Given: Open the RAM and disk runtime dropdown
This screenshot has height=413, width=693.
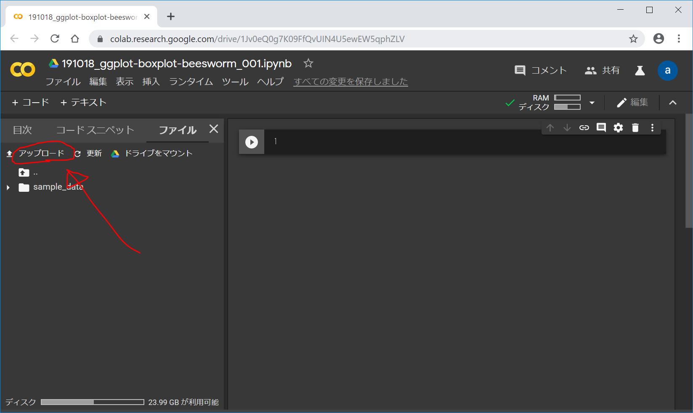Looking at the screenshot, I should [592, 103].
